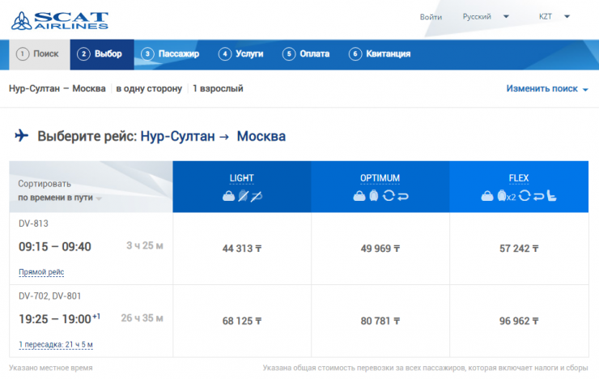Click the exchange arrows icon under OPTIMUM
599x379 pixels.
click(x=387, y=196)
